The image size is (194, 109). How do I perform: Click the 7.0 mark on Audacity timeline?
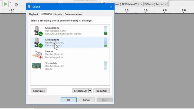(165, 10)
